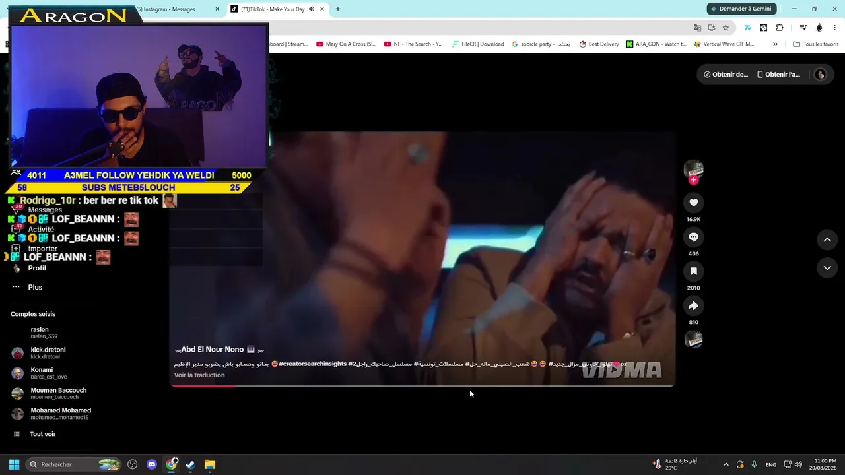Click Obtenir de... coins button
845x475 pixels.
coord(726,75)
